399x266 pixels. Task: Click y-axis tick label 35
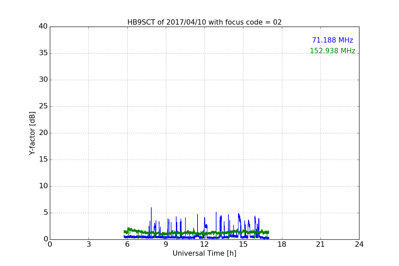tap(43, 53)
